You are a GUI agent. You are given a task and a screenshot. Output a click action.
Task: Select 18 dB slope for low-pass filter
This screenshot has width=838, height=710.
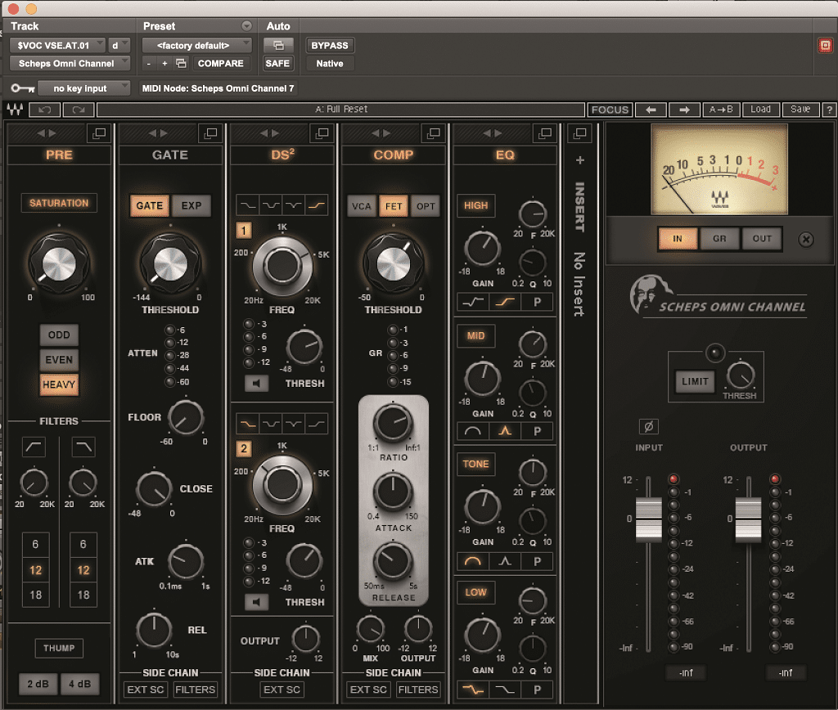pyautogui.click(x=83, y=595)
